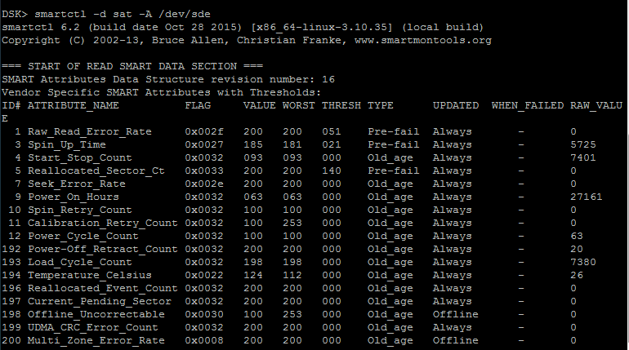Click raw value 5725 of Spin_Up_Time

click(583, 144)
